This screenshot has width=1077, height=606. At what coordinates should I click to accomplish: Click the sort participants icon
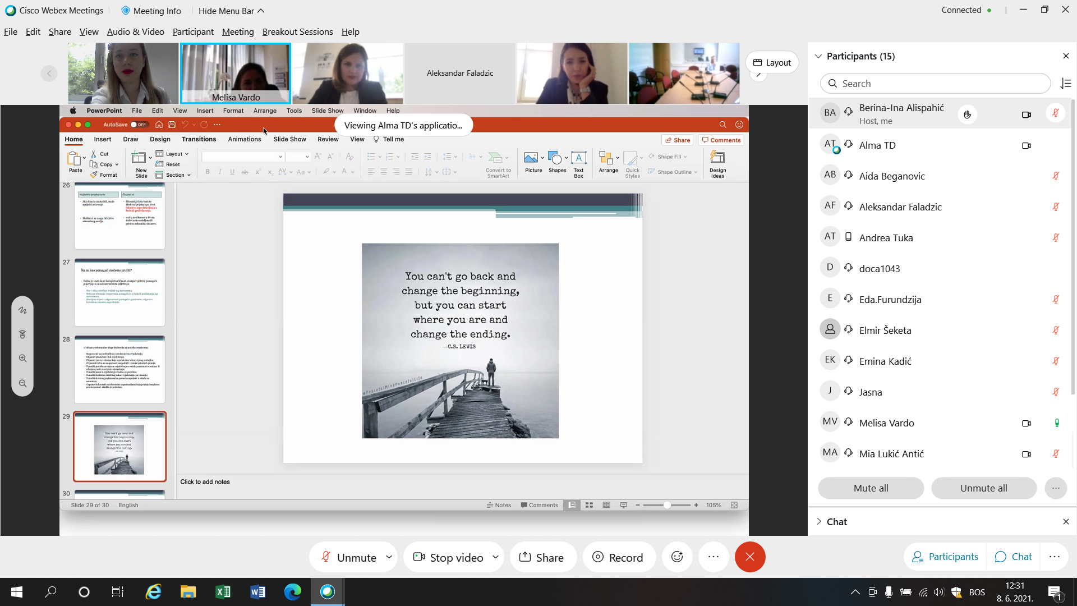coord(1066,84)
